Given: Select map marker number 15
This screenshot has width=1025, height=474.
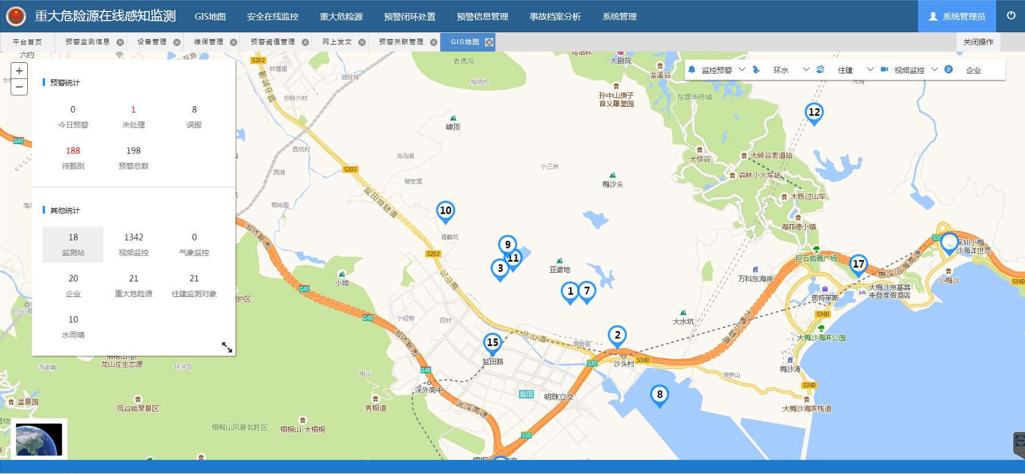Looking at the screenshot, I should (x=492, y=345).
